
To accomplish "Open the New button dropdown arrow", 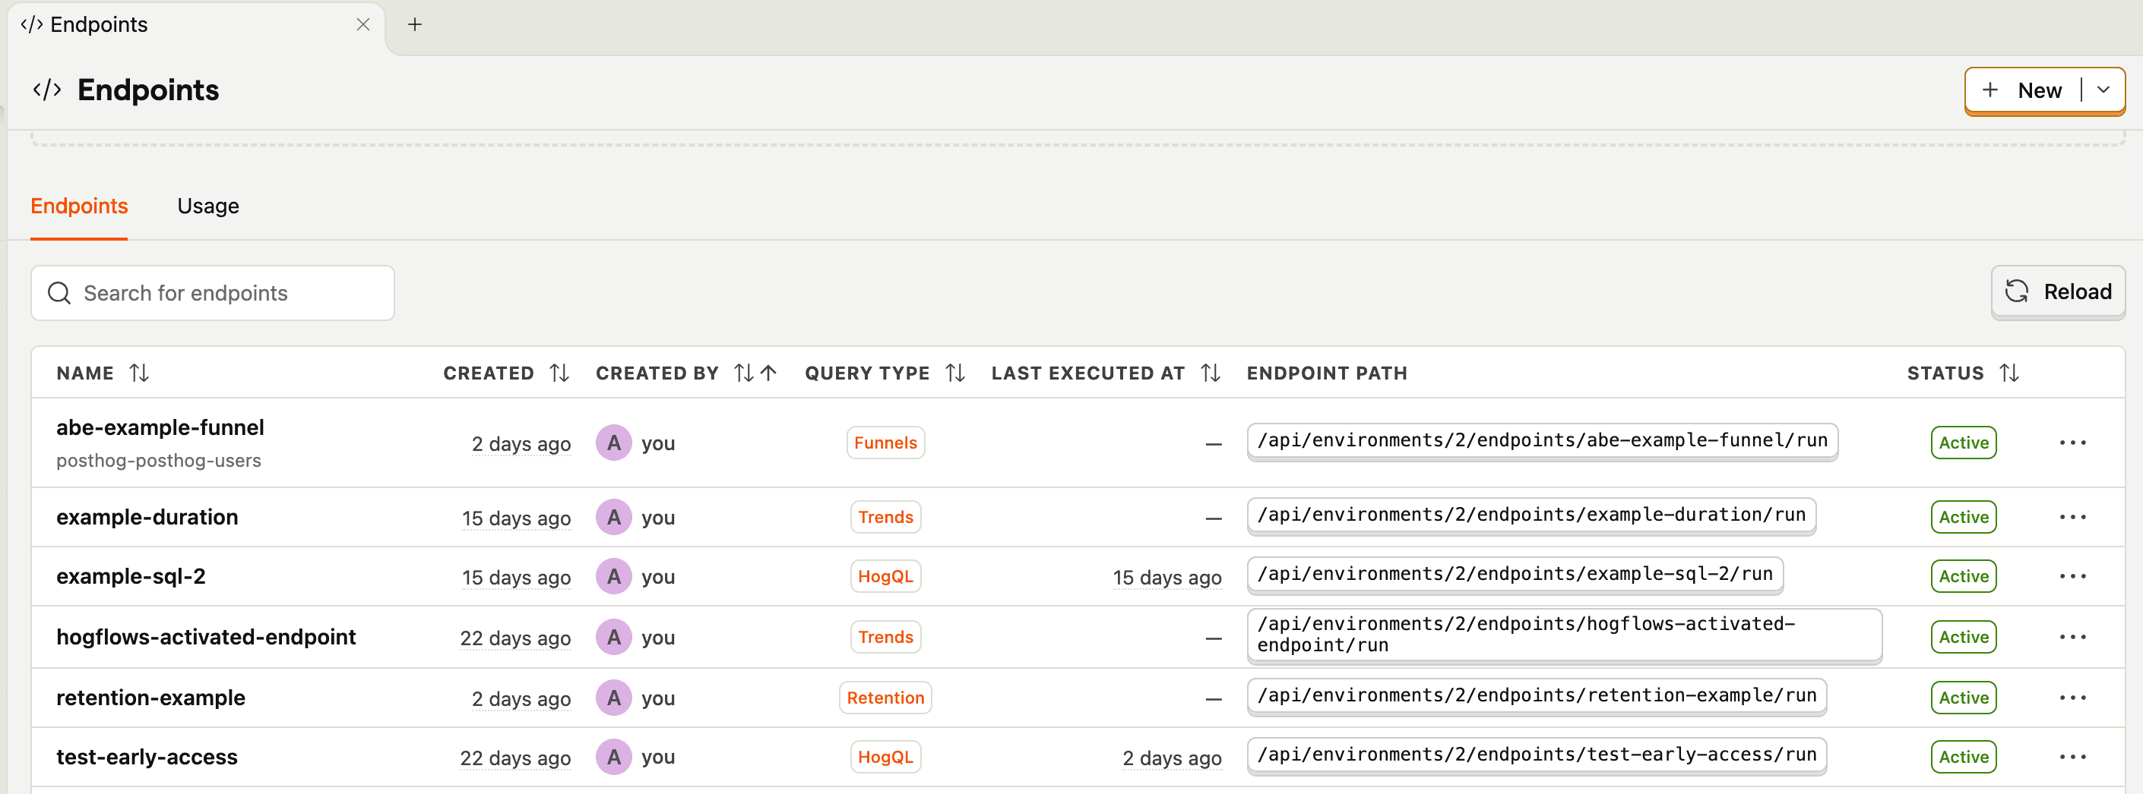I will [2106, 90].
